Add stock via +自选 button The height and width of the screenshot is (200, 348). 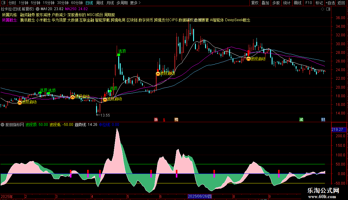330,3
